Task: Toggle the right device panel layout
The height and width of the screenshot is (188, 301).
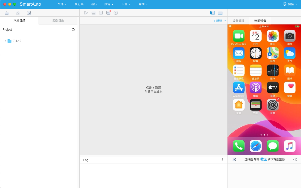Action: tap(220, 13)
